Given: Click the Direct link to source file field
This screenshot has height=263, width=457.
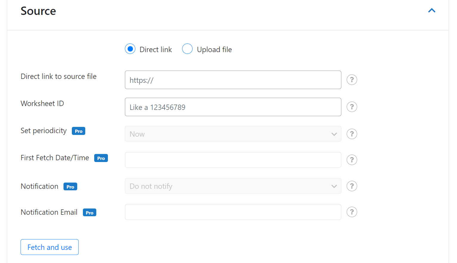Looking at the screenshot, I should (x=233, y=80).
